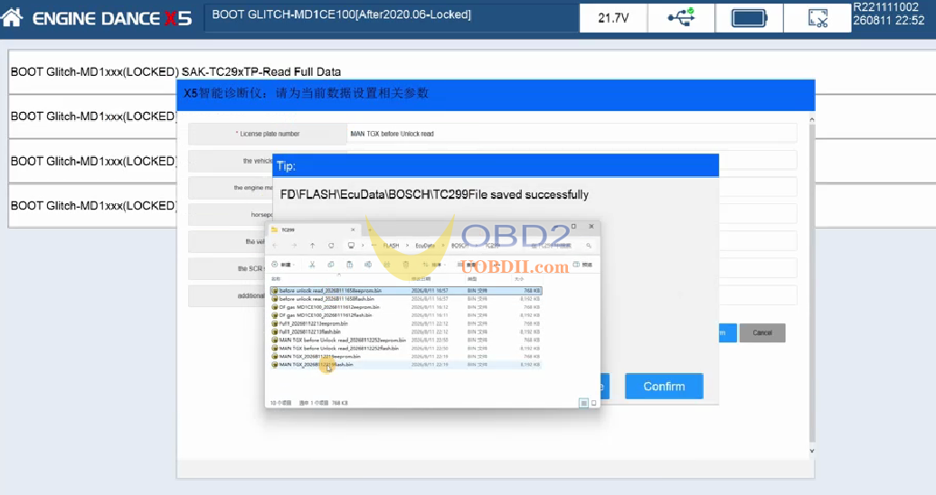Click the Explorer forward arrow
936x495 pixels.
point(294,246)
